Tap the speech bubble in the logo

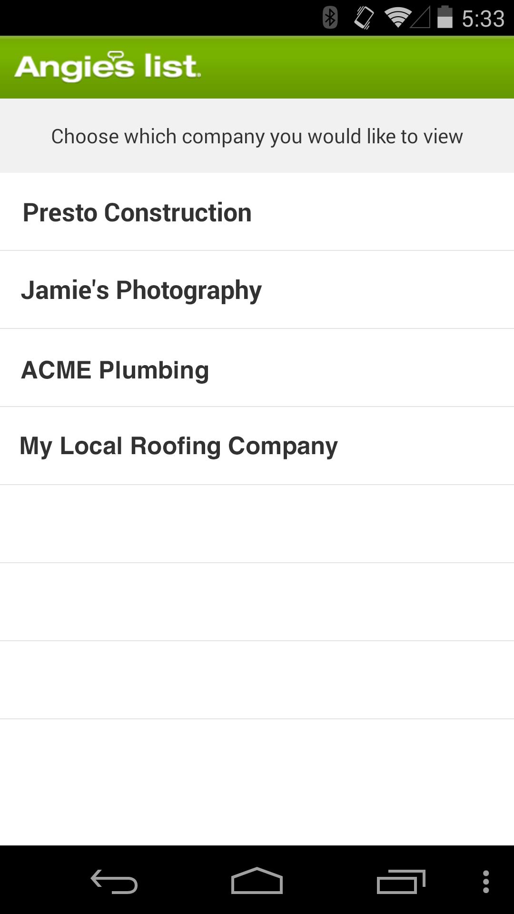tap(116, 56)
